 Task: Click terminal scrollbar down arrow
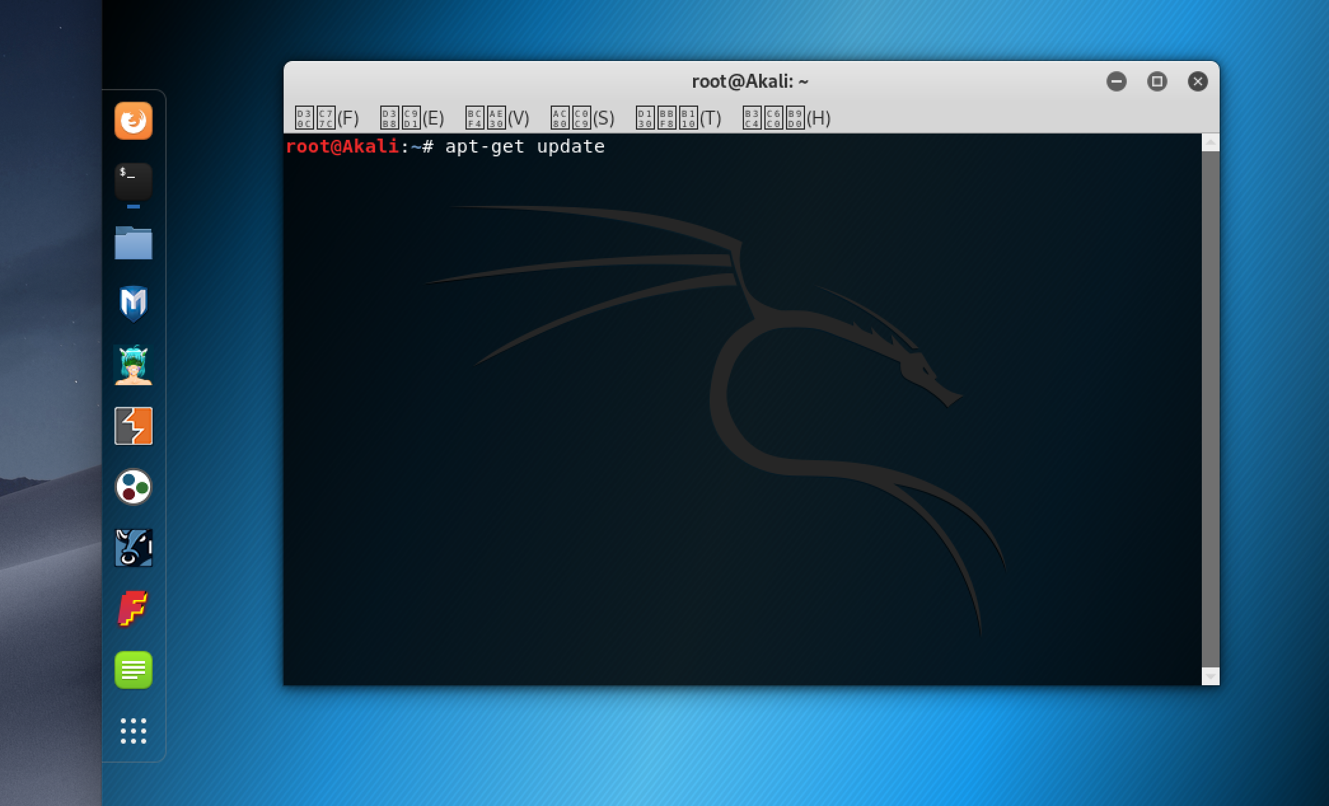(x=1211, y=676)
